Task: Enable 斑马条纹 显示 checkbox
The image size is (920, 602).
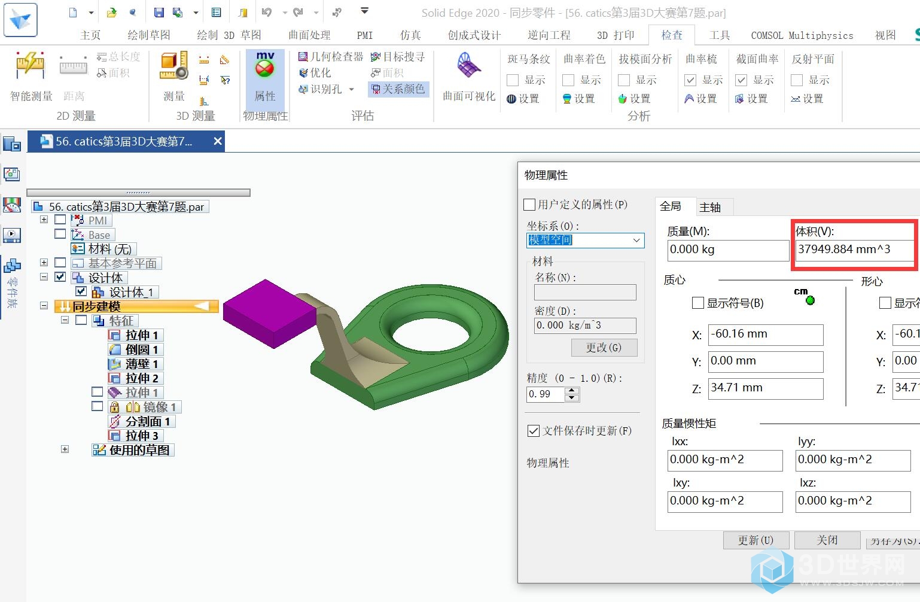Action: (513, 80)
